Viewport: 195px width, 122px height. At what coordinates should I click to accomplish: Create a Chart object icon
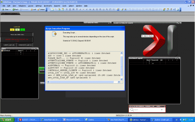click(x=80, y=9)
